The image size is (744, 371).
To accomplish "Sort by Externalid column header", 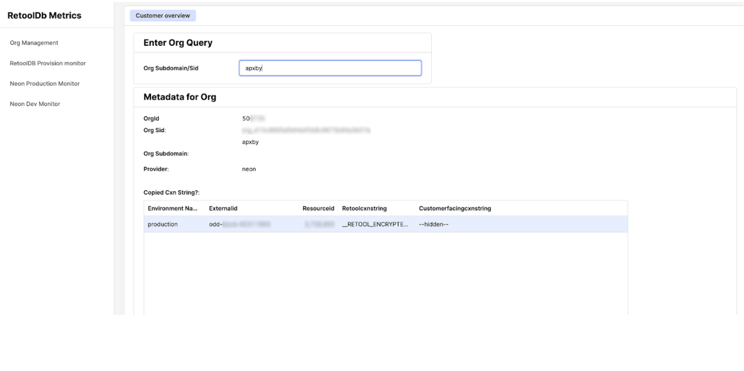I will [x=223, y=208].
